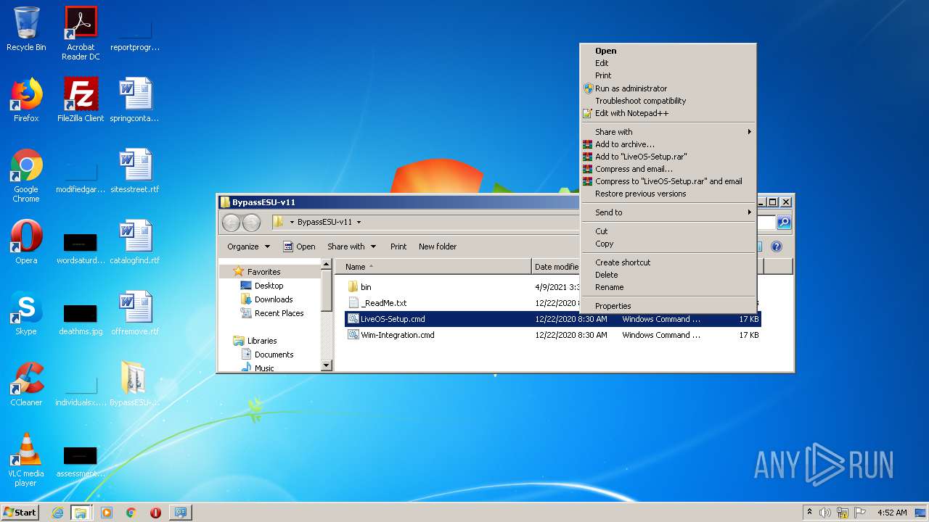Click the Start button

pyautogui.click(x=20, y=513)
